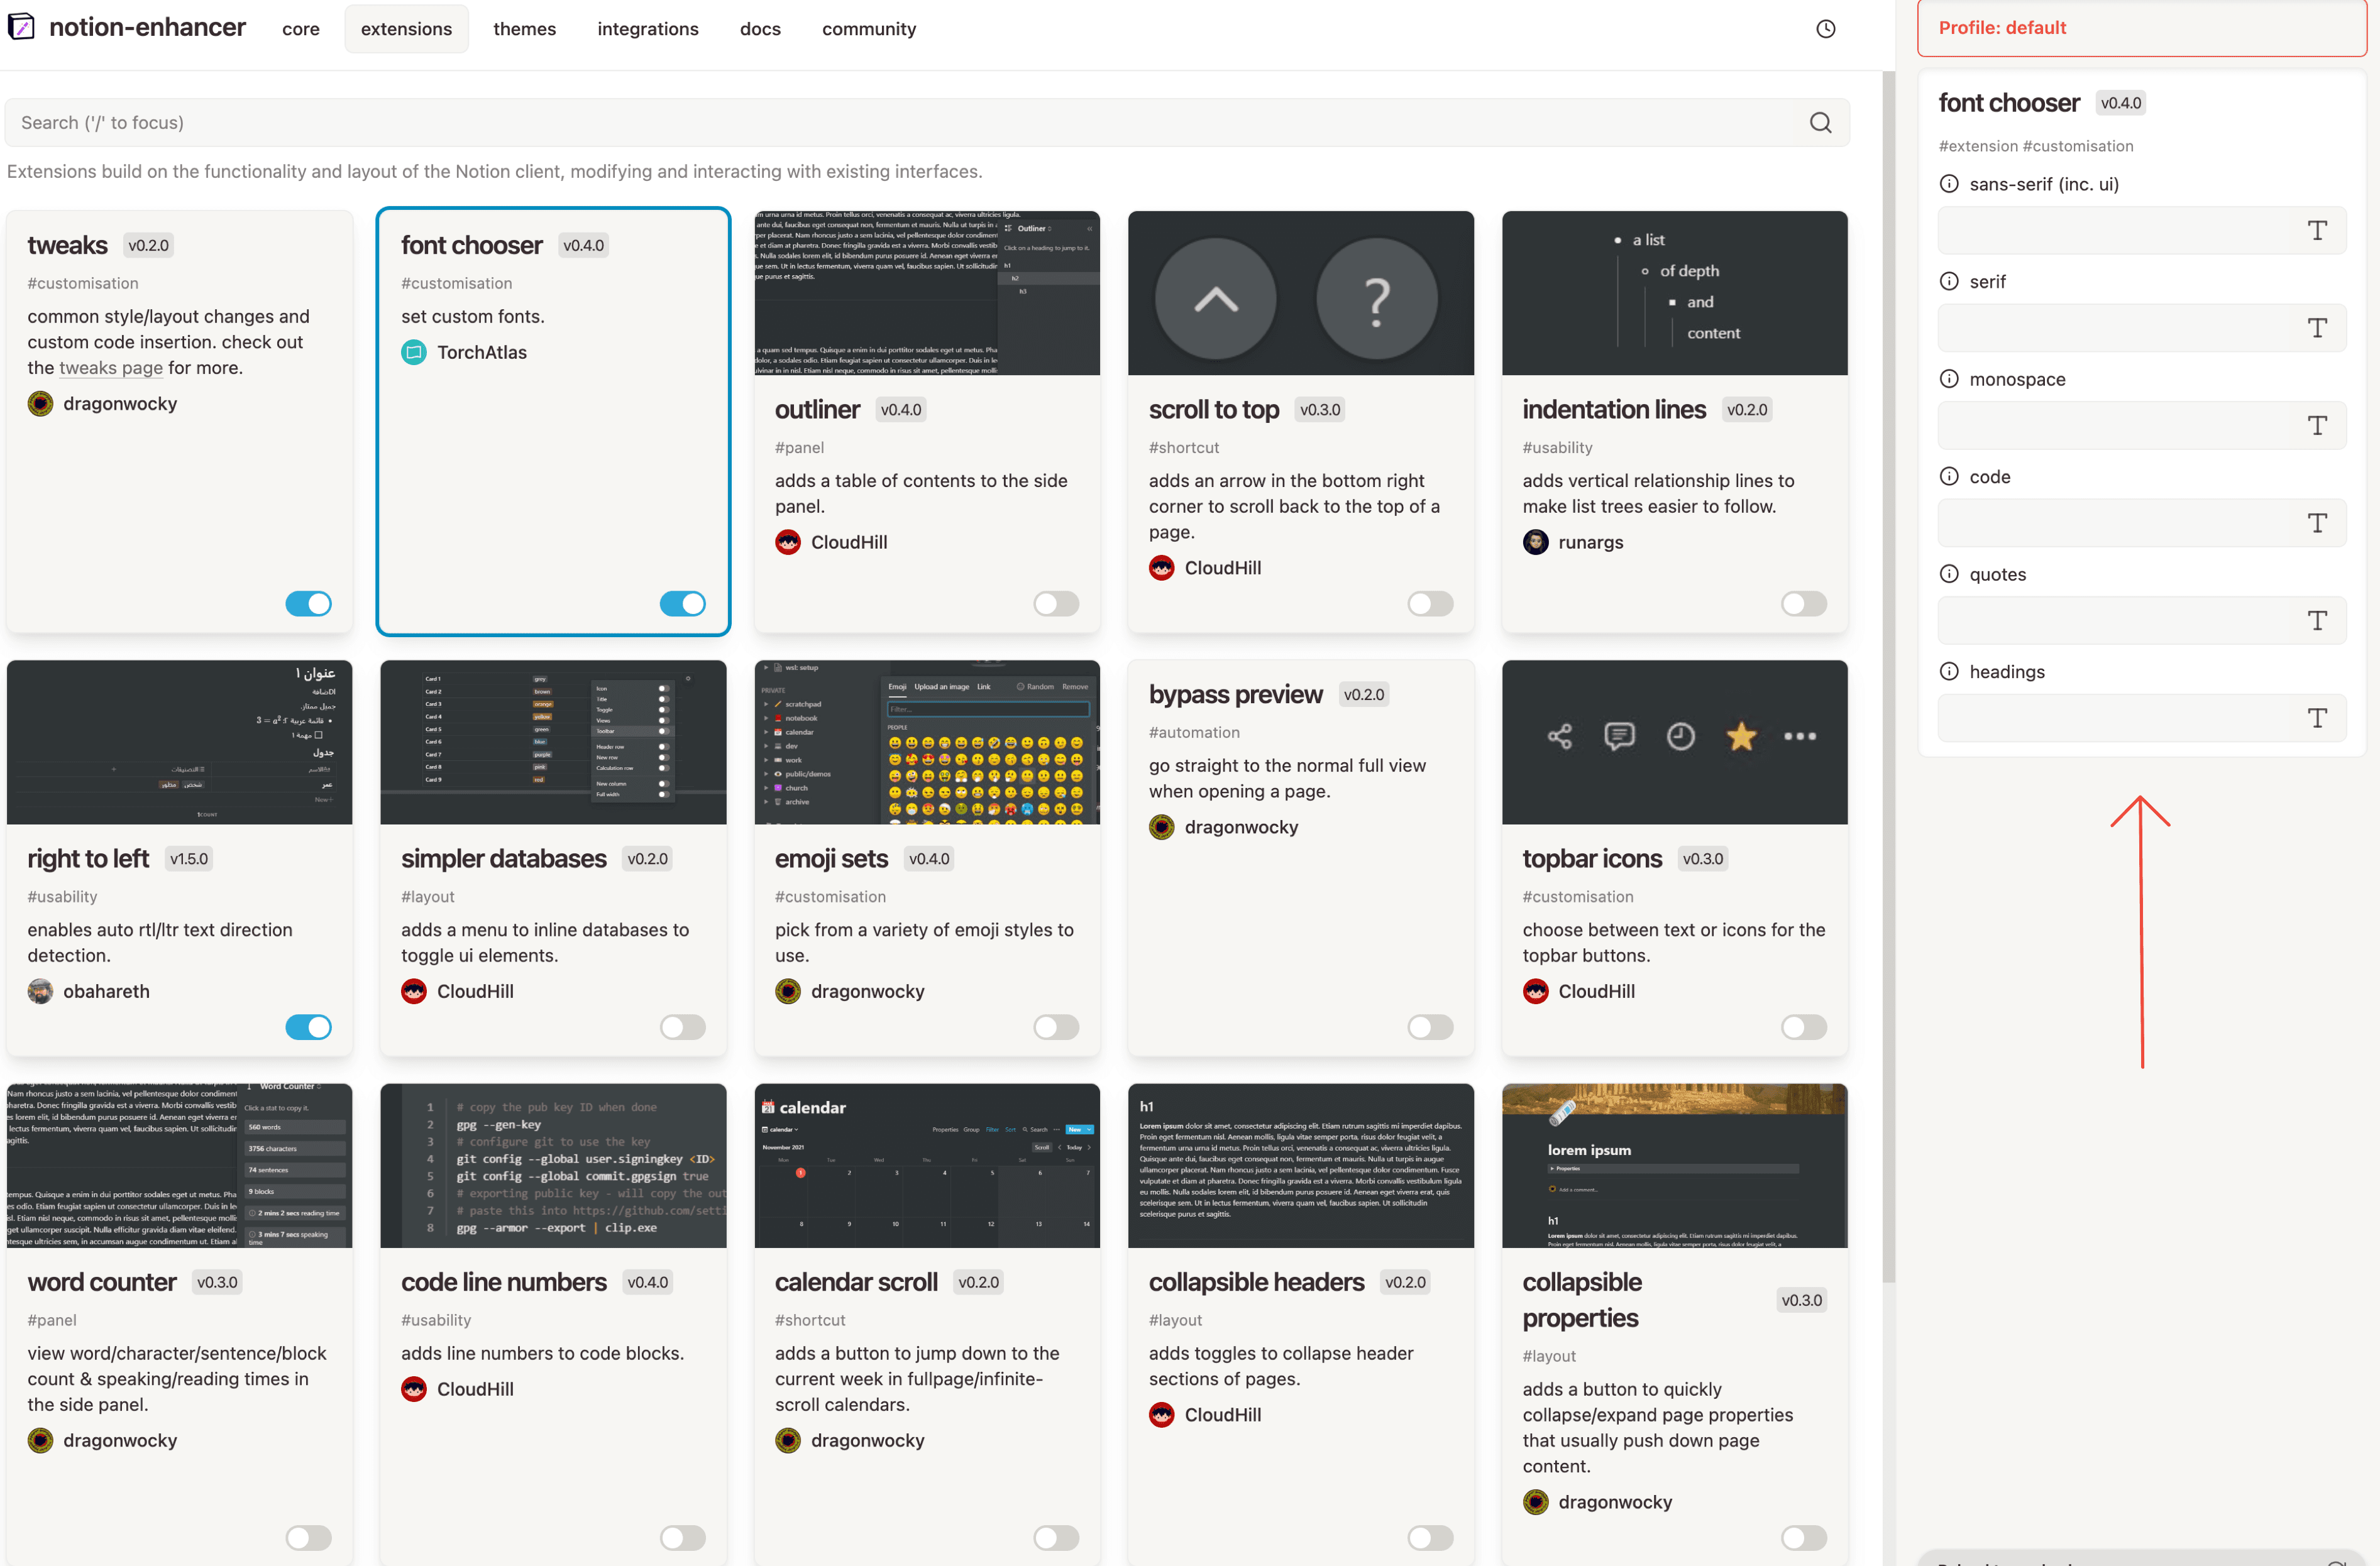
Task: Click the T icon in serif field
Action: pos(2317,328)
